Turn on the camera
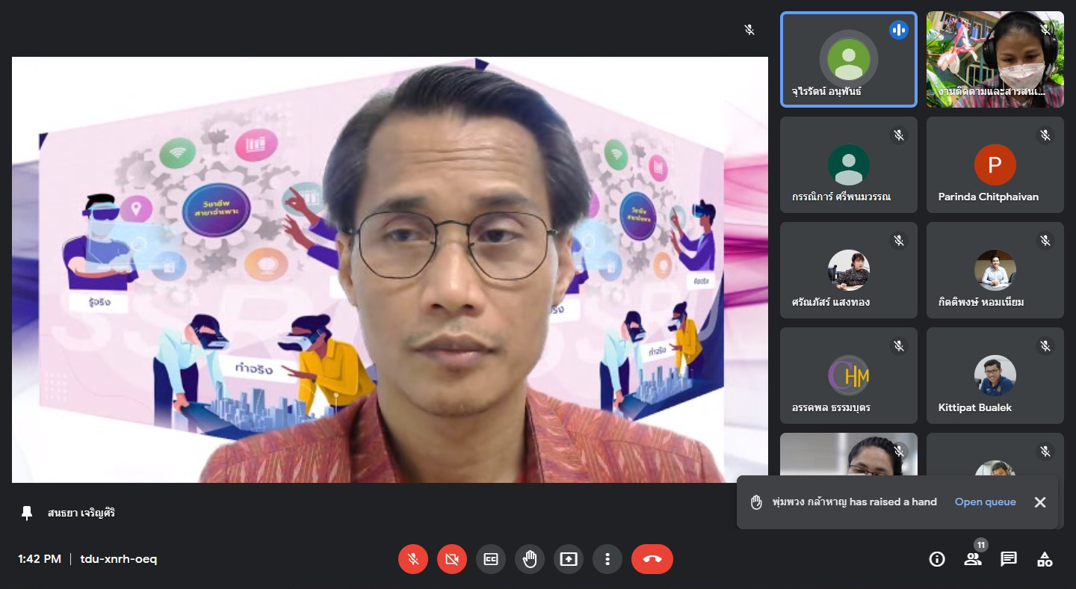The width and height of the screenshot is (1076, 589). pyautogui.click(x=452, y=559)
